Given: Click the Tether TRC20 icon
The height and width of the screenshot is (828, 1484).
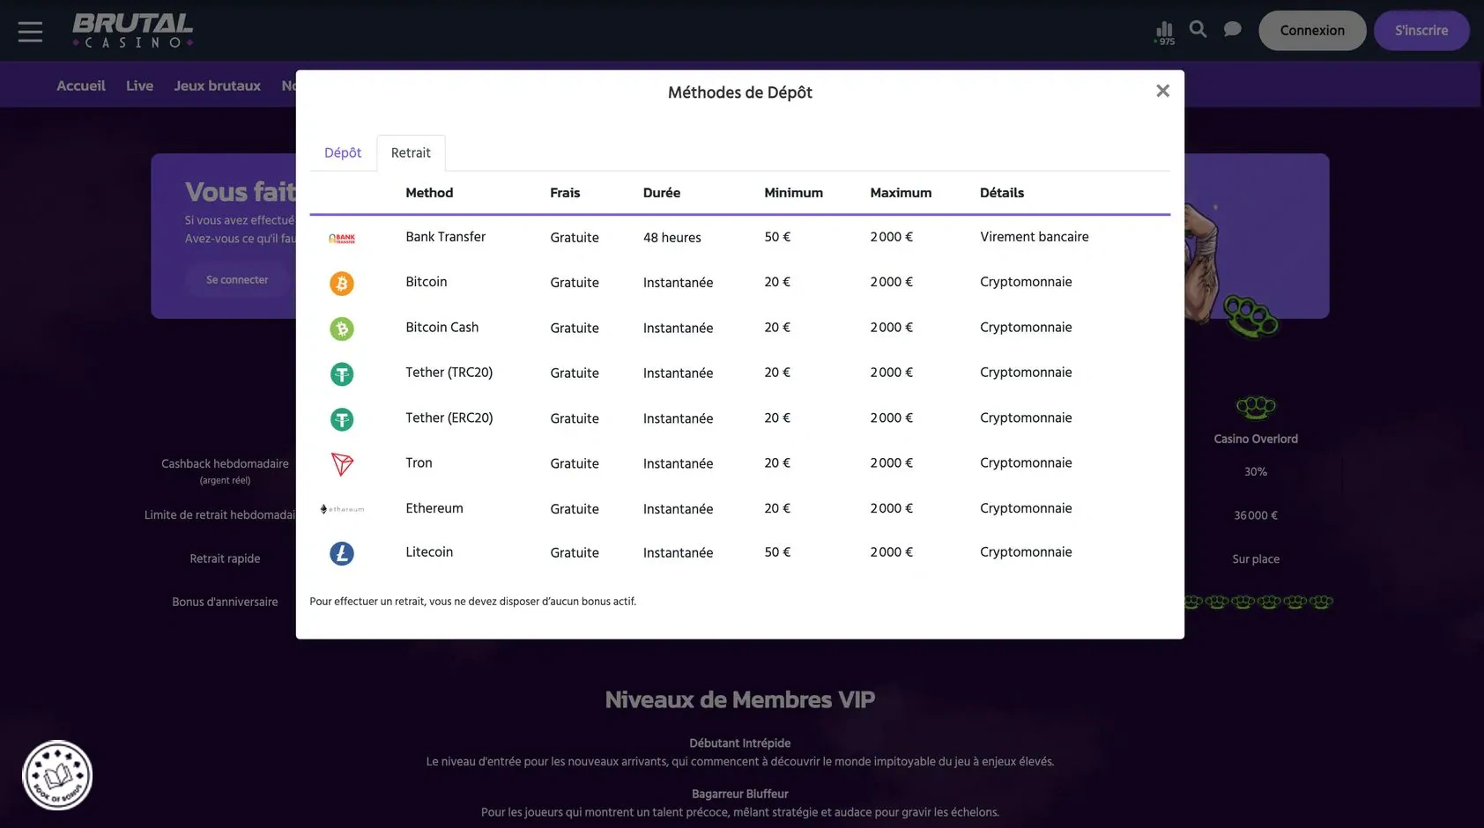Looking at the screenshot, I should pos(342,373).
